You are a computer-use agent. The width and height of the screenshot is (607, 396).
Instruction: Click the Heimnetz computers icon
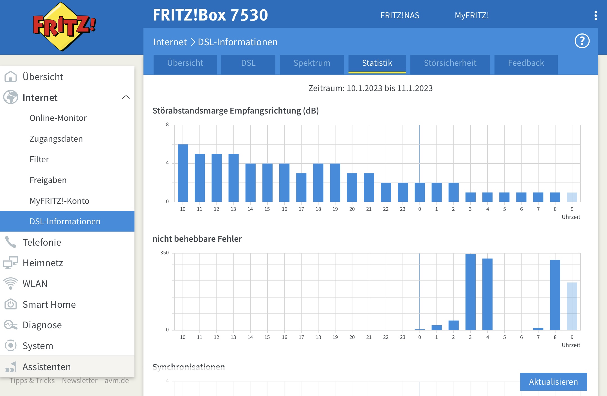pos(11,263)
